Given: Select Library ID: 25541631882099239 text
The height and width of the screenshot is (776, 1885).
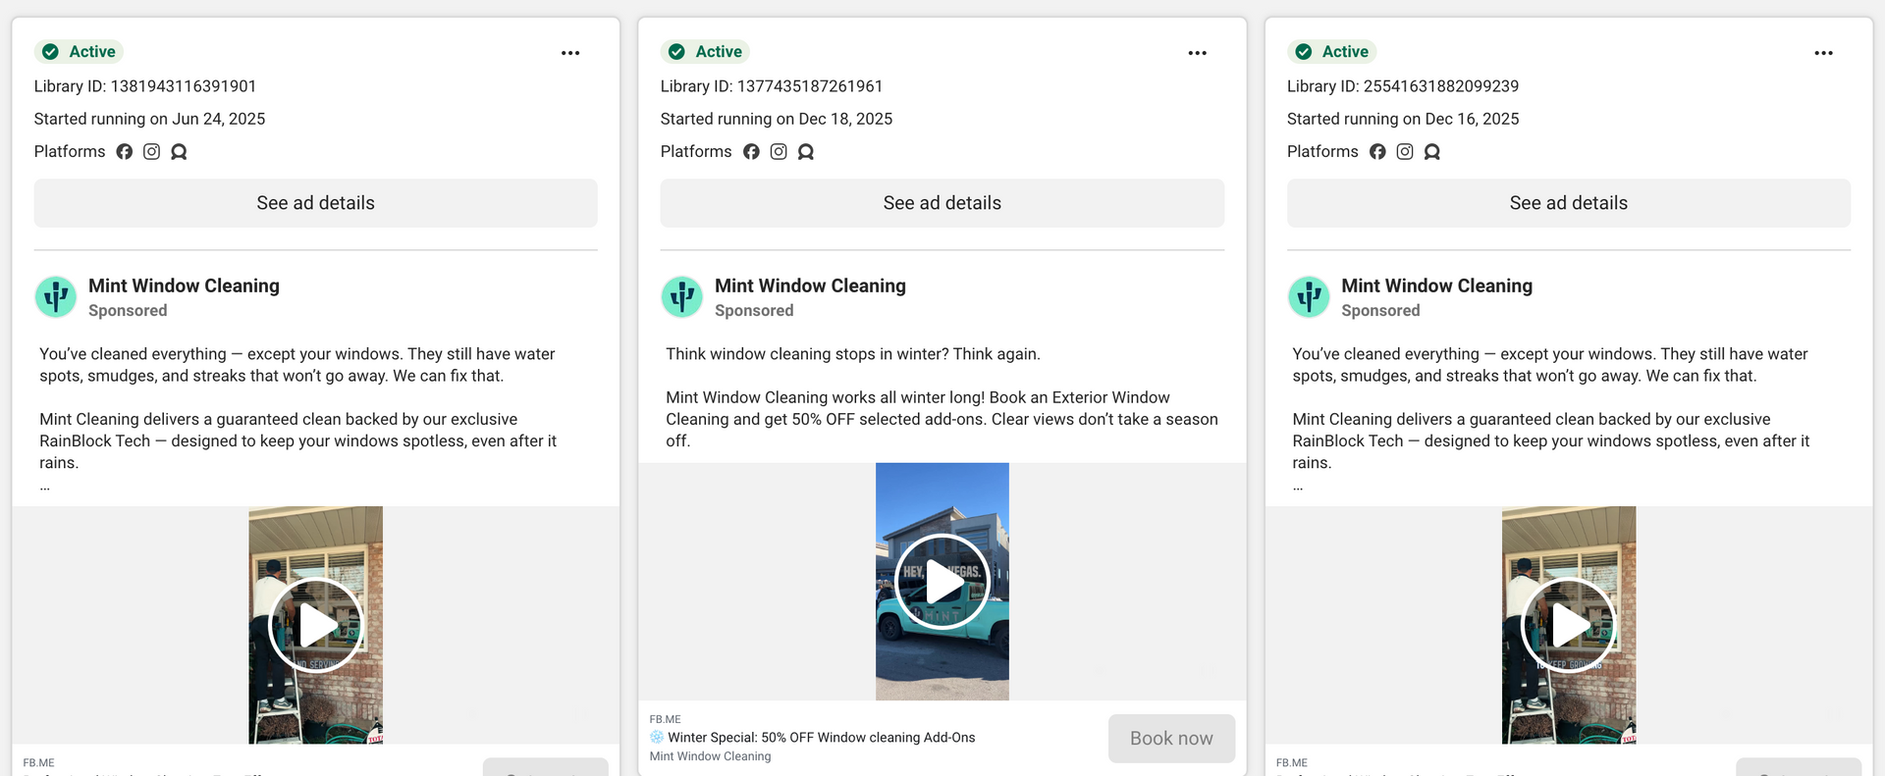Looking at the screenshot, I should tap(1403, 86).
